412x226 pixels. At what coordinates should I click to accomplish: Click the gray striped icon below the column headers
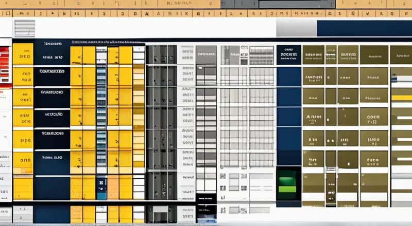point(24,28)
